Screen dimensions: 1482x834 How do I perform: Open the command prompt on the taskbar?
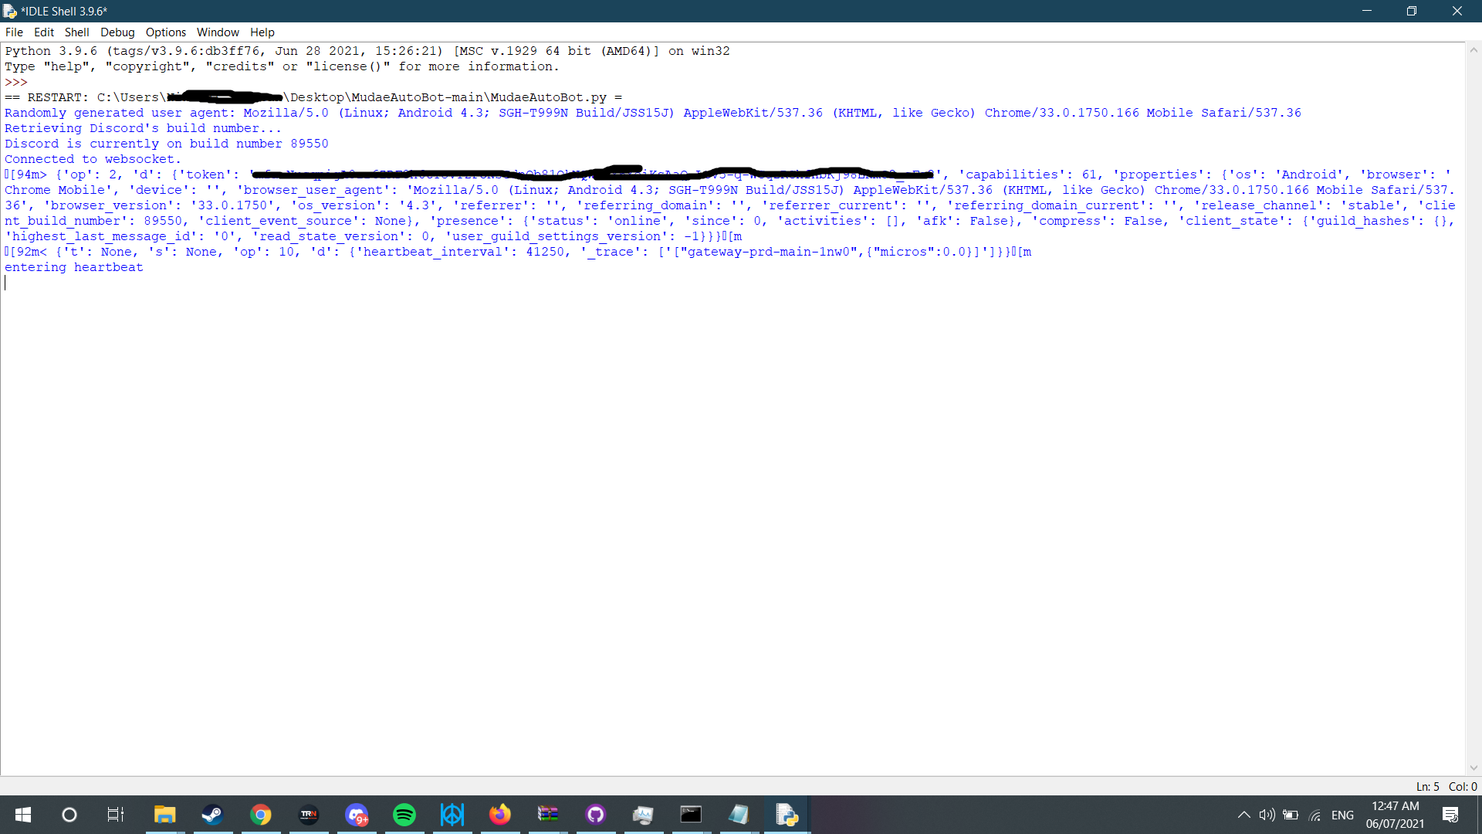pyautogui.click(x=691, y=815)
